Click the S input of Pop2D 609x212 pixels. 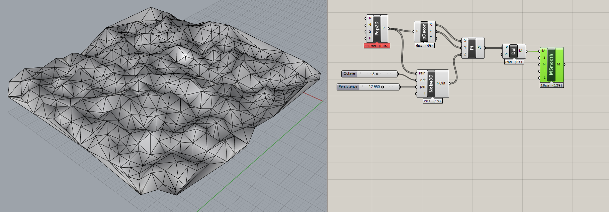370,32
